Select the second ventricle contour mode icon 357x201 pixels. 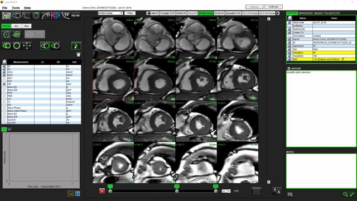coord(55,46)
